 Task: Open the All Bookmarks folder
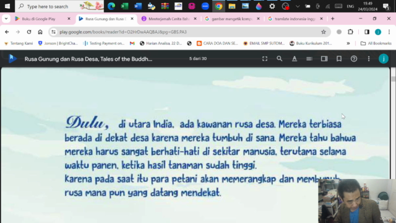[x=376, y=43]
